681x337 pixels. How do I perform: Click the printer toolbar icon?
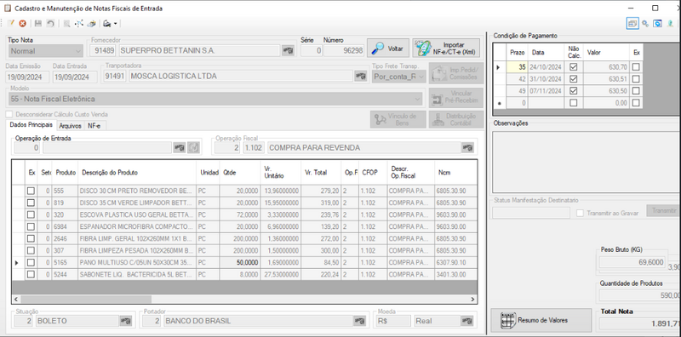point(107,24)
